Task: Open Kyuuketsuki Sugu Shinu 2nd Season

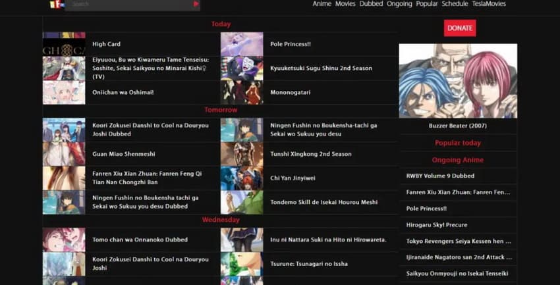Action: pos(321,68)
